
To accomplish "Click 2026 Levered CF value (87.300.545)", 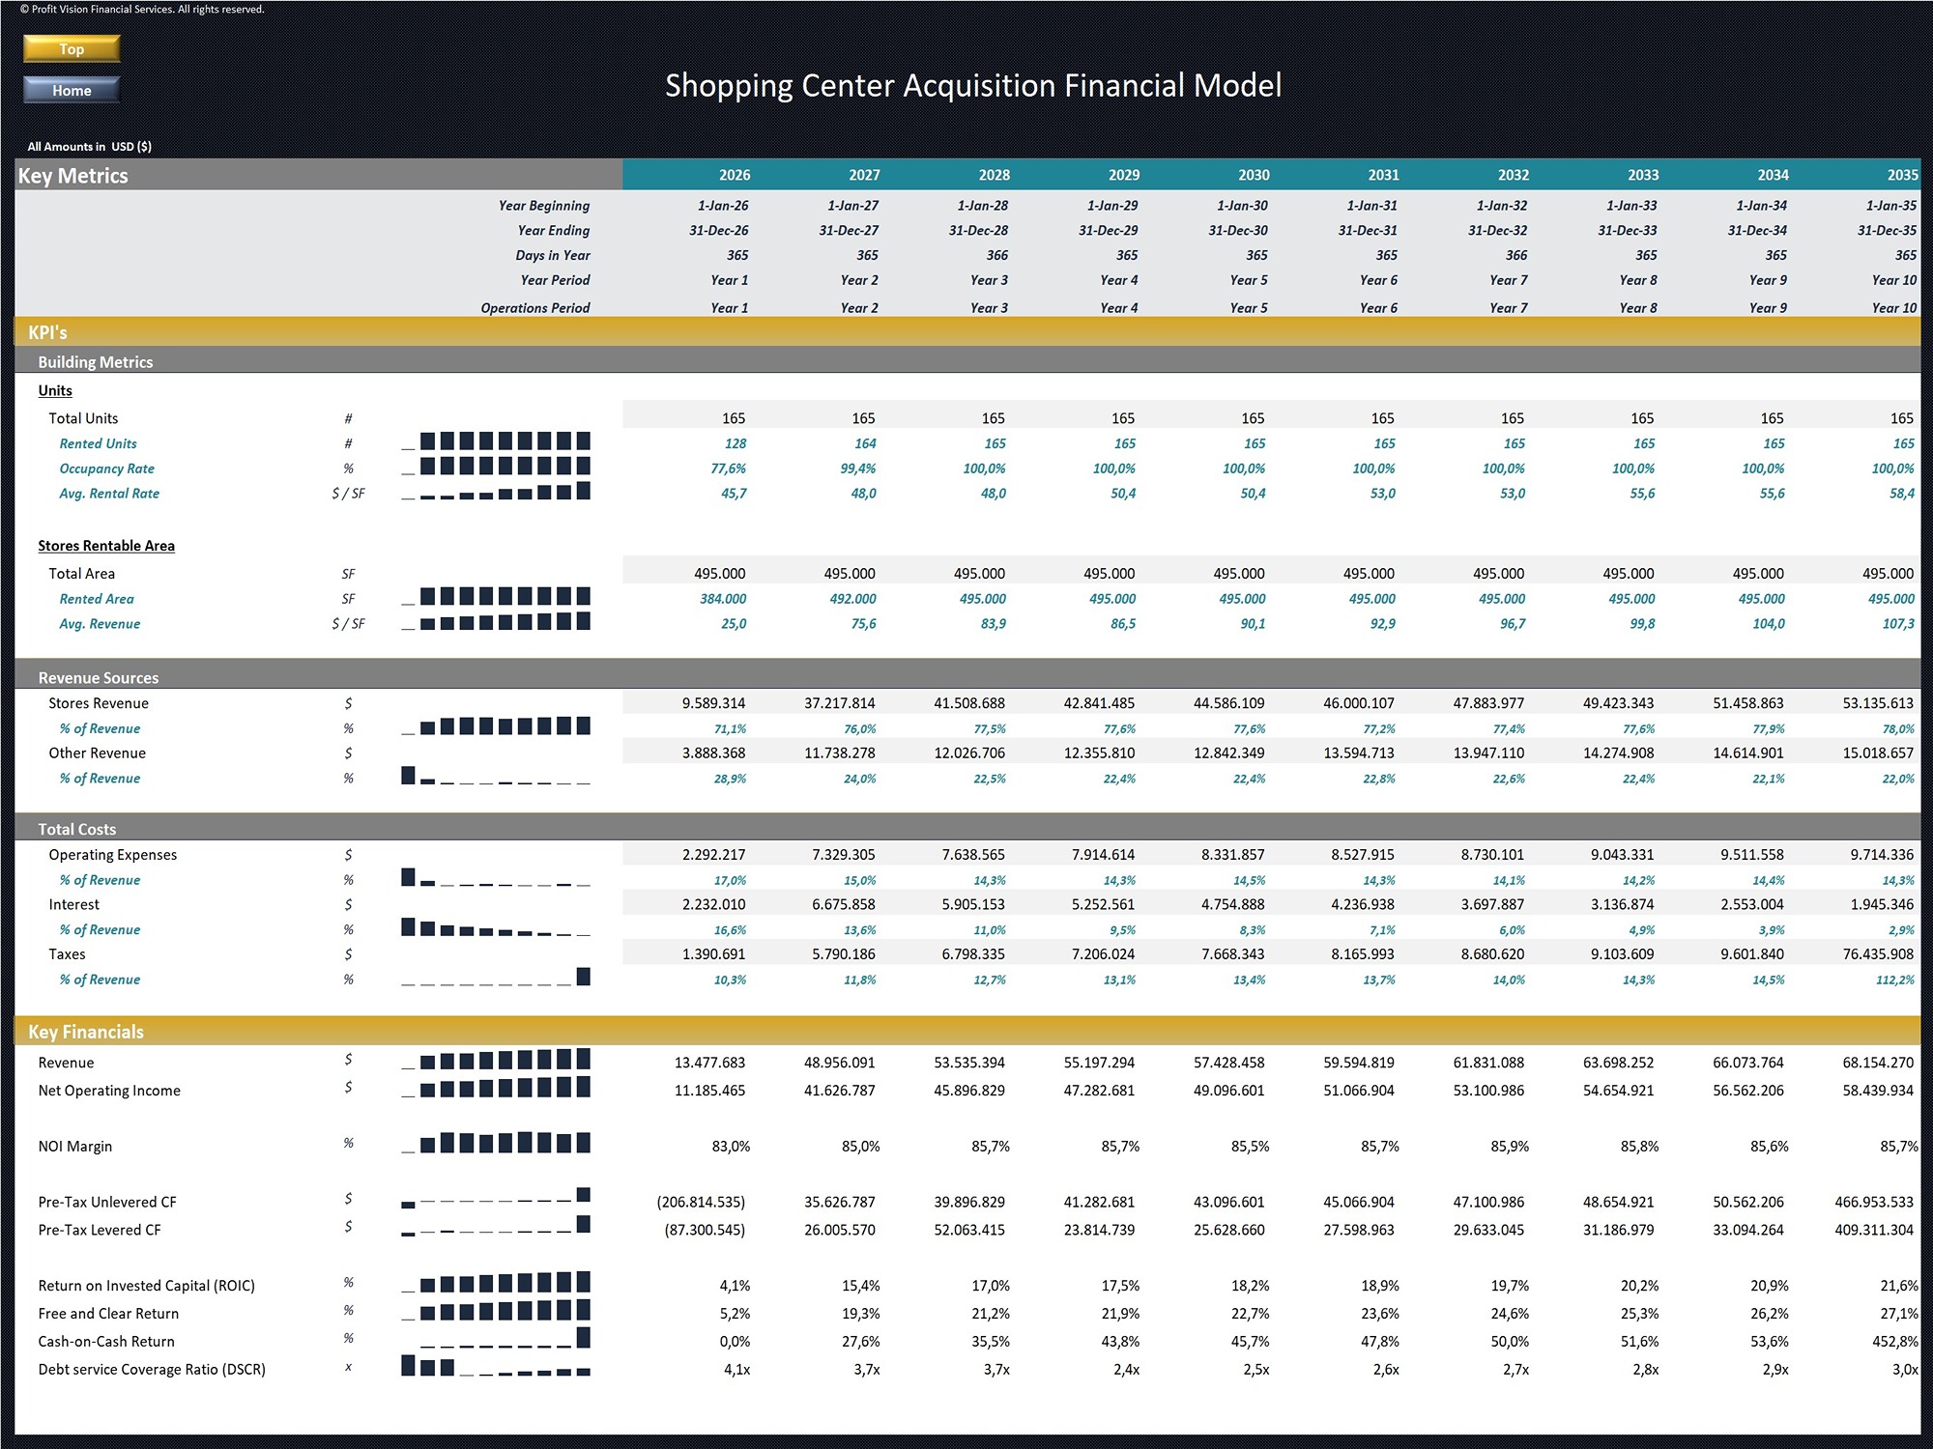I will (x=705, y=1230).
